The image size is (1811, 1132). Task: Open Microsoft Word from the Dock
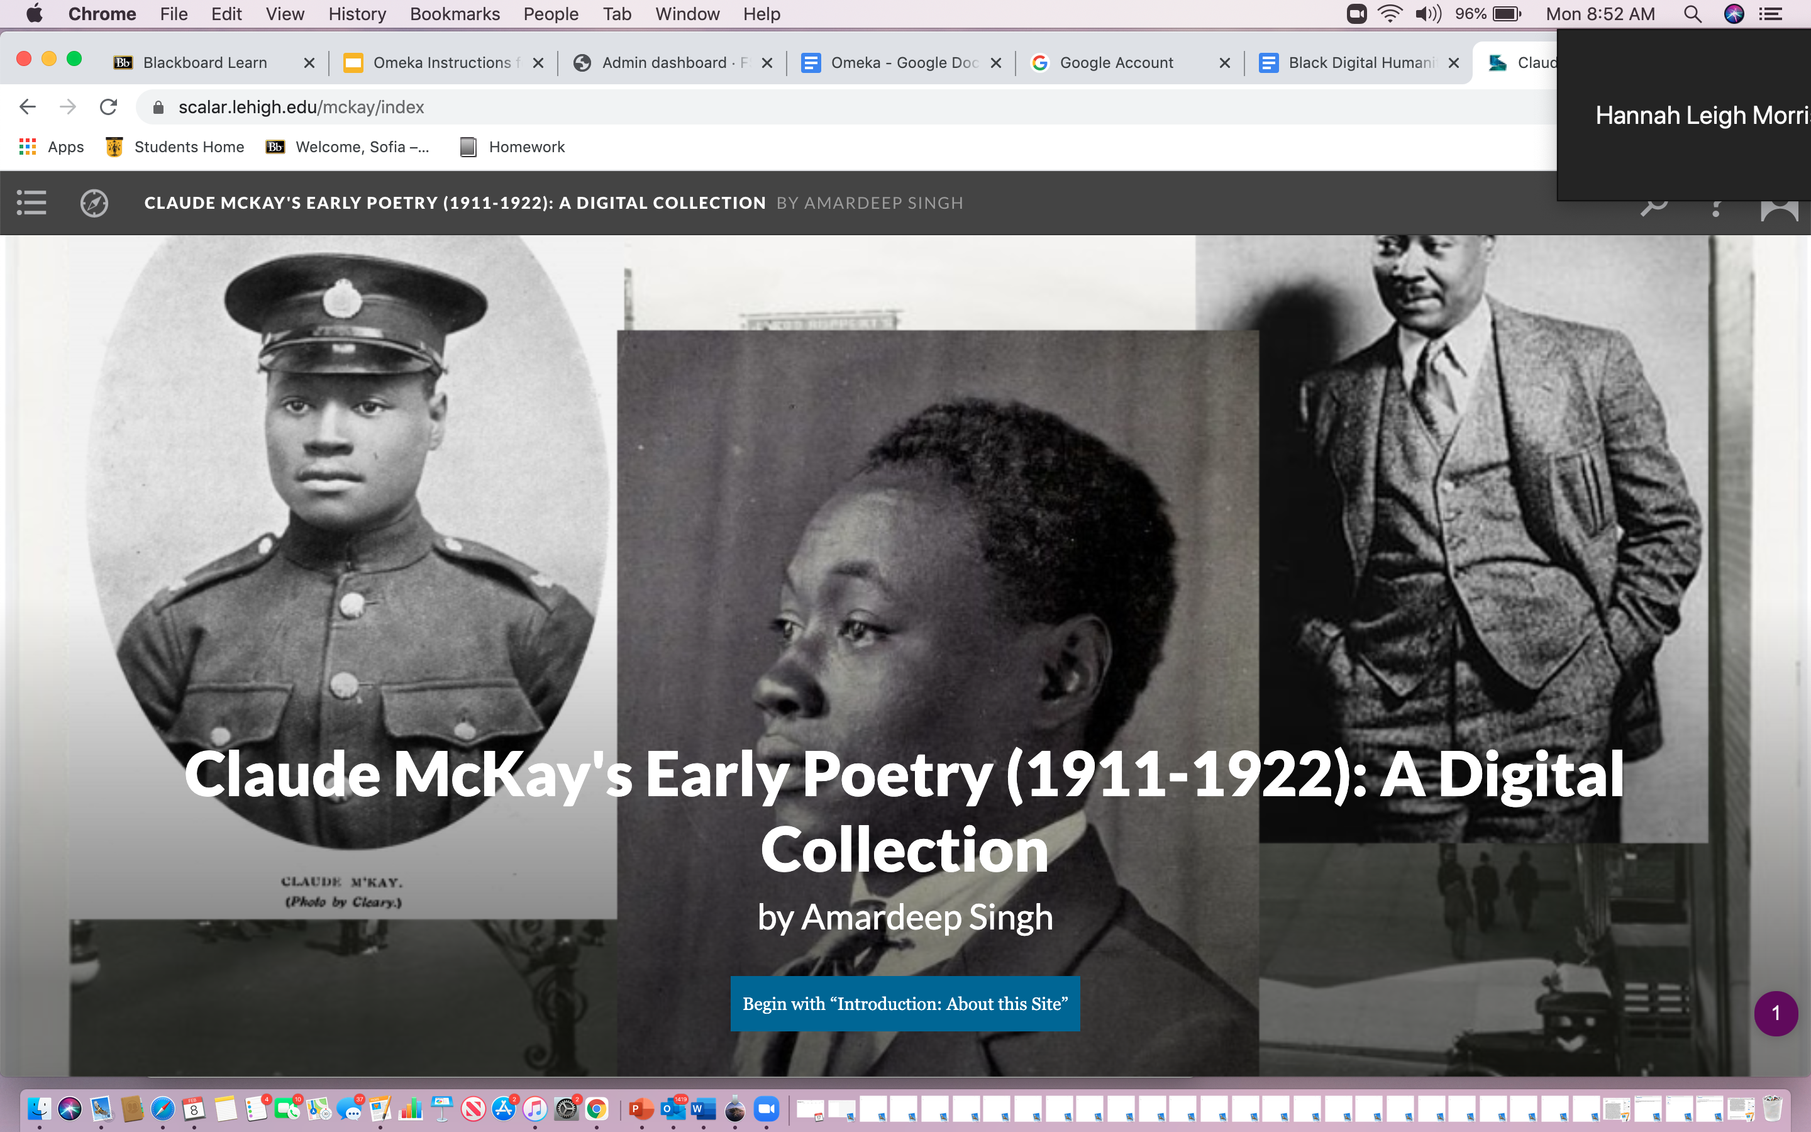point(704,1109)
